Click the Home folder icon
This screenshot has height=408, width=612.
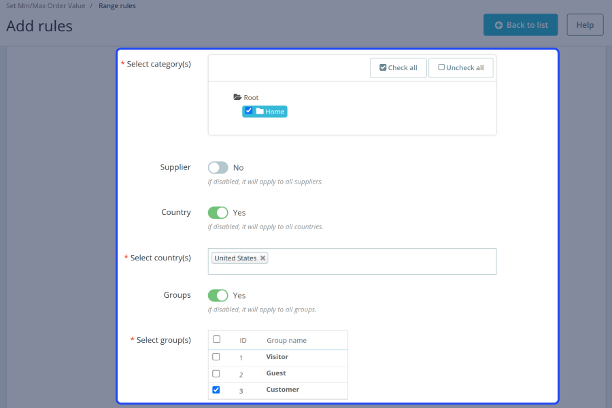point(260,112)
